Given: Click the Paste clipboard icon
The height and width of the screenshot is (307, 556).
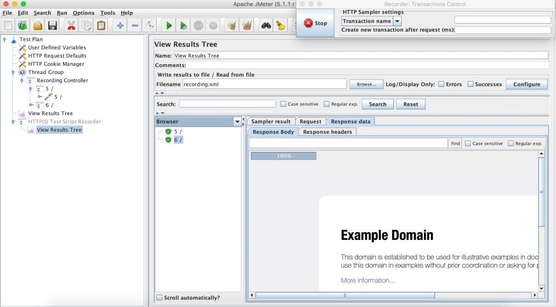Looking at the screenshot, I should pos(101,25).
